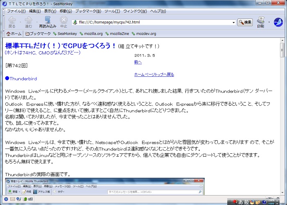Open the mozdev.org bookmark link
The height and width of the screenshot is (205, 287).
click(144, 34)
